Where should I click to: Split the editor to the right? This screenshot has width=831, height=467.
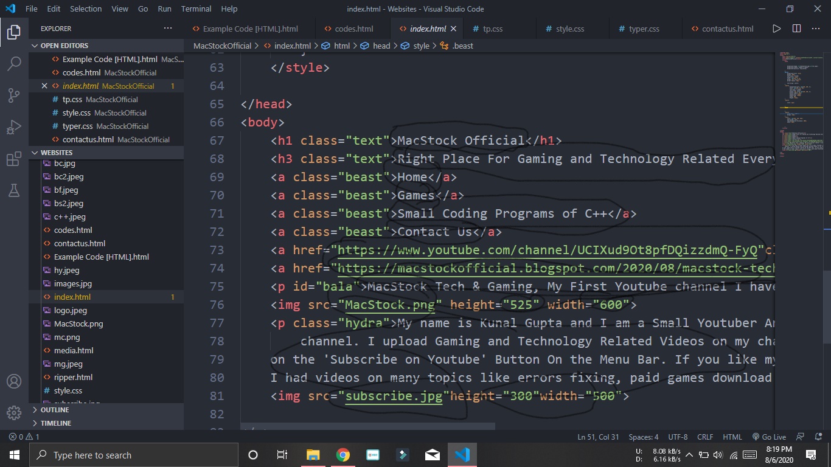pyautogui.click(x=796, y=29)
